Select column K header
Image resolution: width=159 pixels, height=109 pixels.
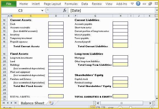pyautogui.click(x=149, y=16)
